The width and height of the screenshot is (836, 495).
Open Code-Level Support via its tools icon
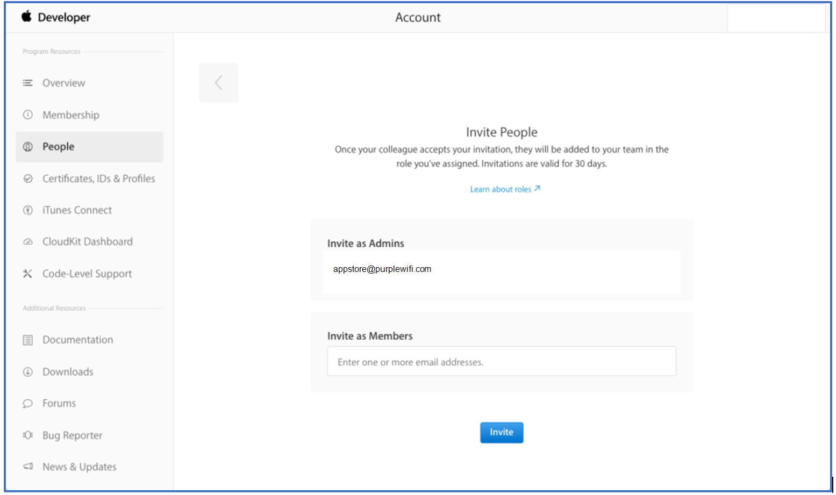tap(27, 273)
